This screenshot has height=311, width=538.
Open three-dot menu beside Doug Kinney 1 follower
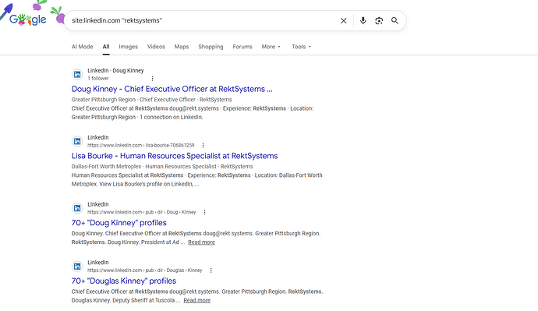152,79
